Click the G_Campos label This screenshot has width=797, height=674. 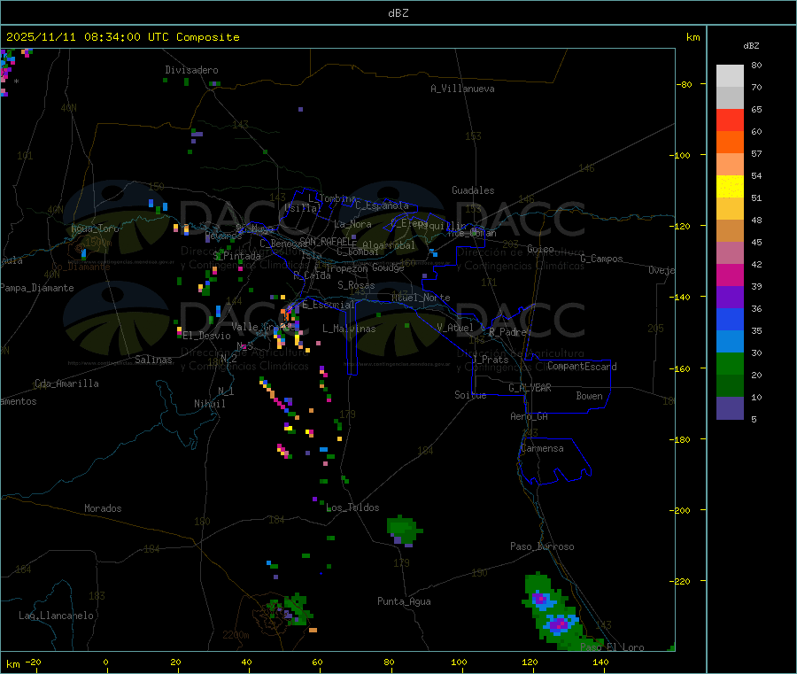point(602,259)
